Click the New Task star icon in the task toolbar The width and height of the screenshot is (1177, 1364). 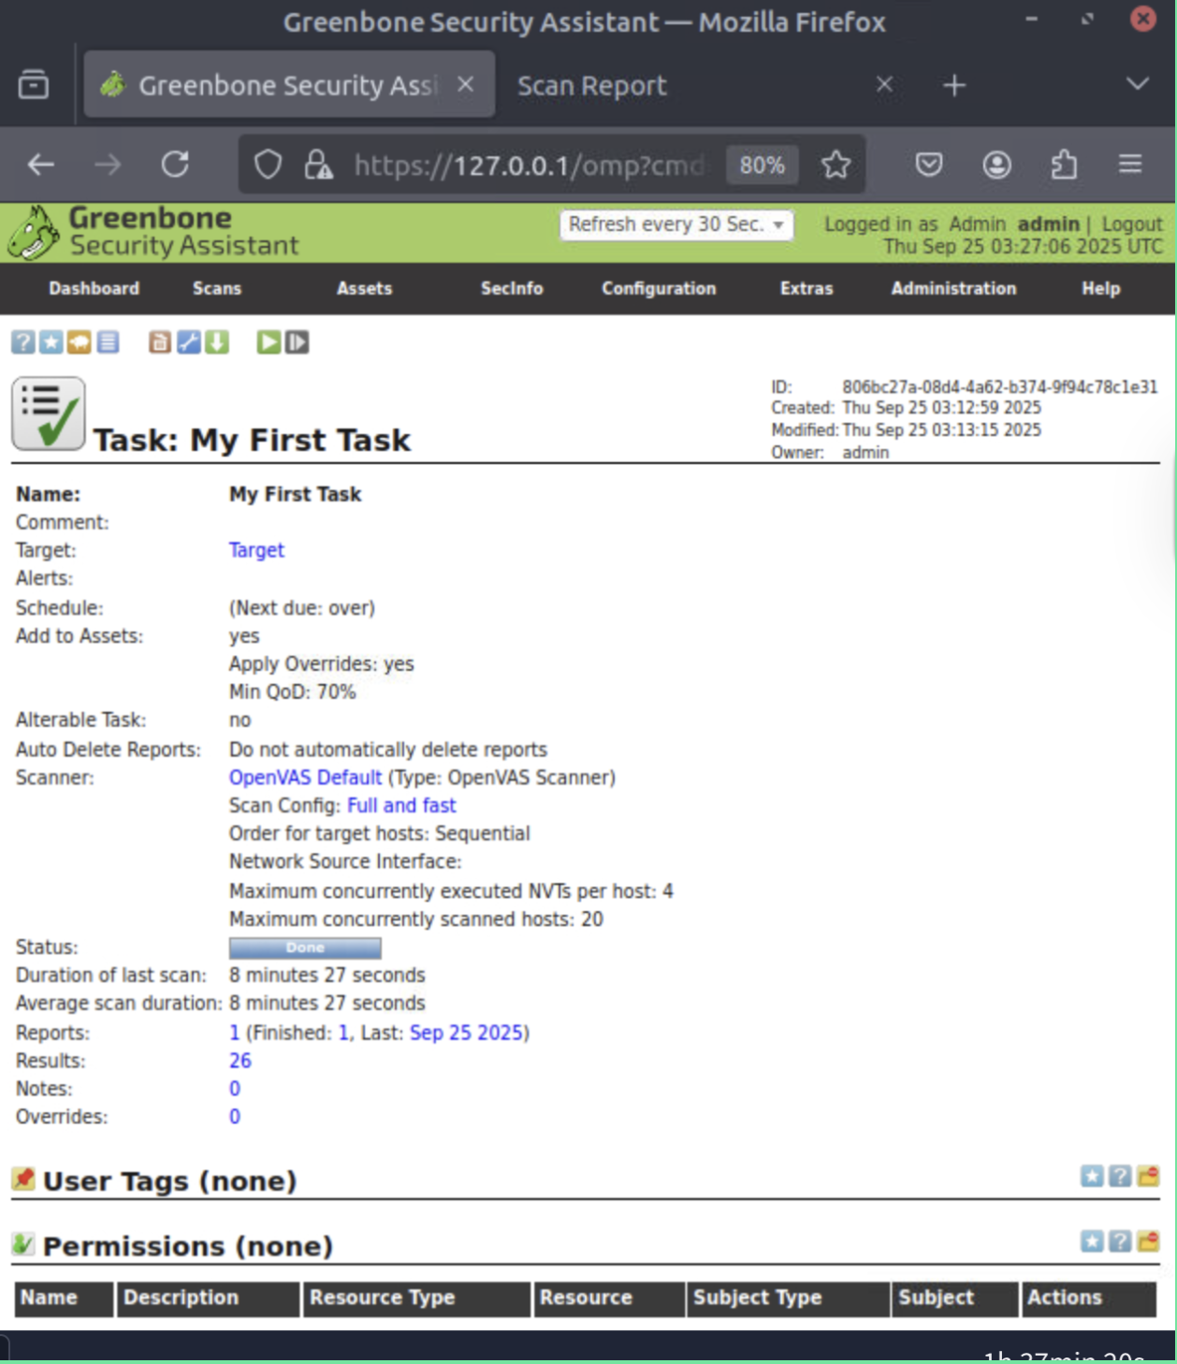tap(51, 342)
